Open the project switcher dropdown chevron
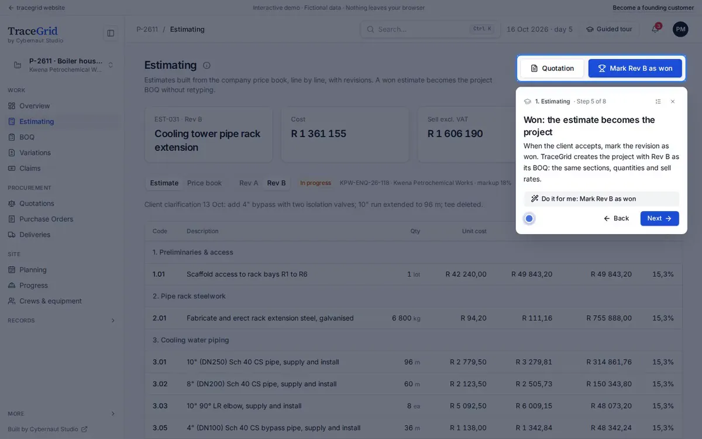 coord(111,65)
